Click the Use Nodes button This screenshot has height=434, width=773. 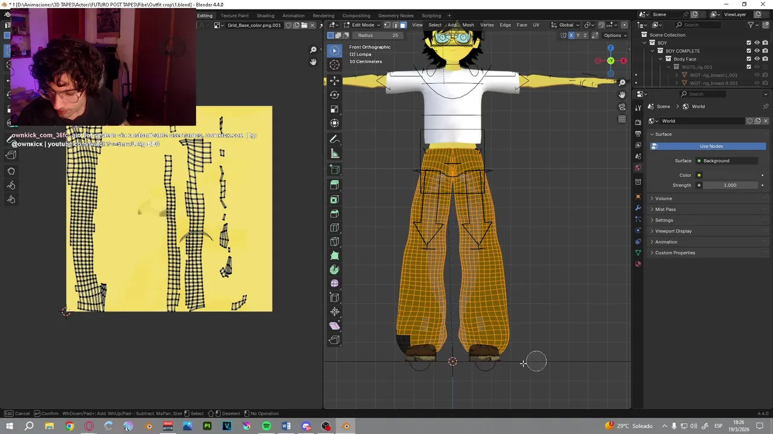coord(711,146)
